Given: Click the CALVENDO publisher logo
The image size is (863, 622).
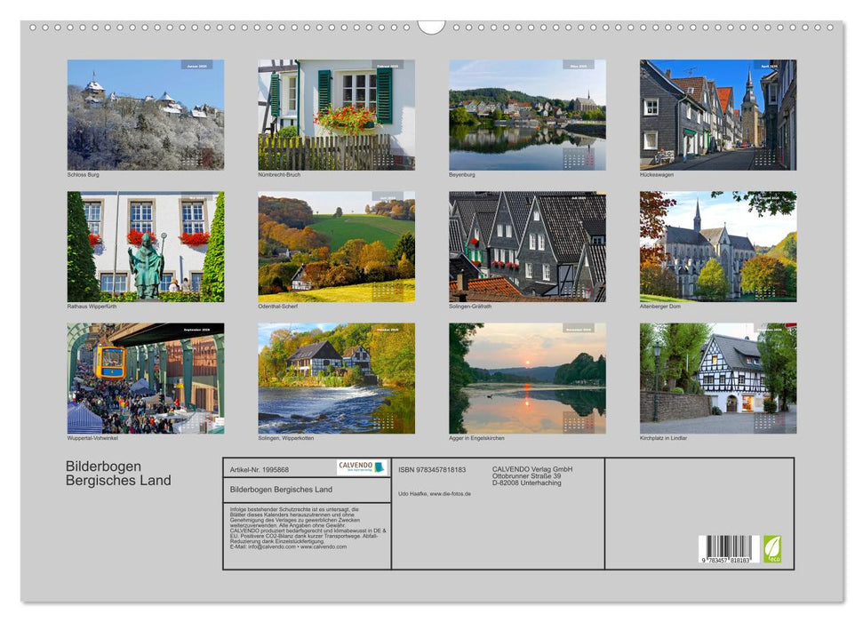Looking at the screenshot, I should pyautogui.click(x=356, y=467).
